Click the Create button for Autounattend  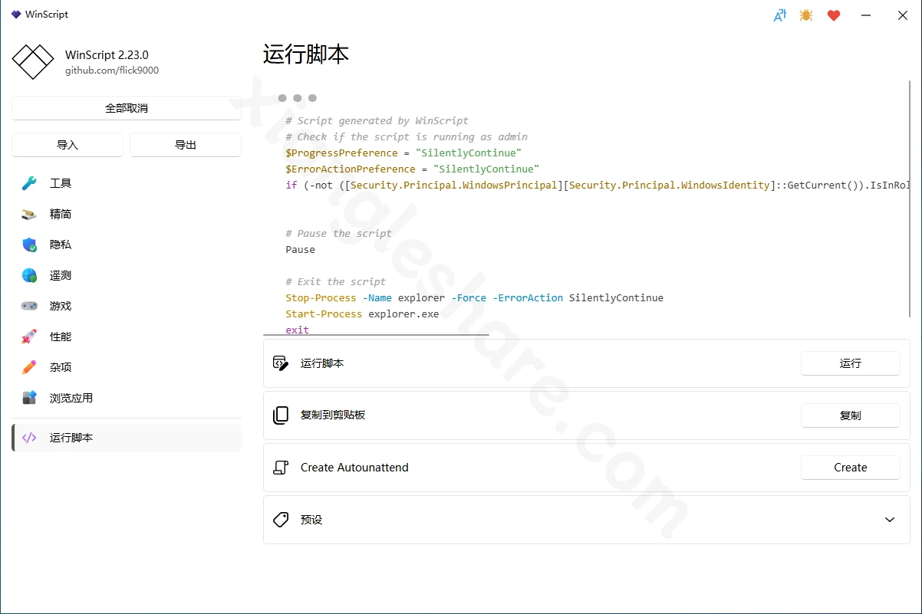pyautogui.click(x=851, y=468)
